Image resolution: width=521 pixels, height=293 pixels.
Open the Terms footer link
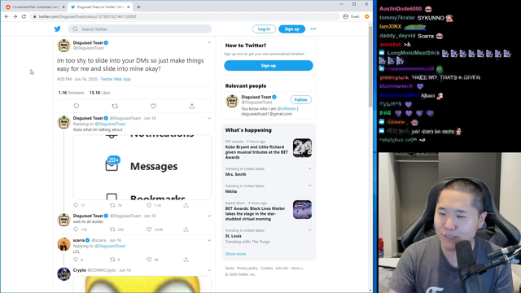coord(230,268)
